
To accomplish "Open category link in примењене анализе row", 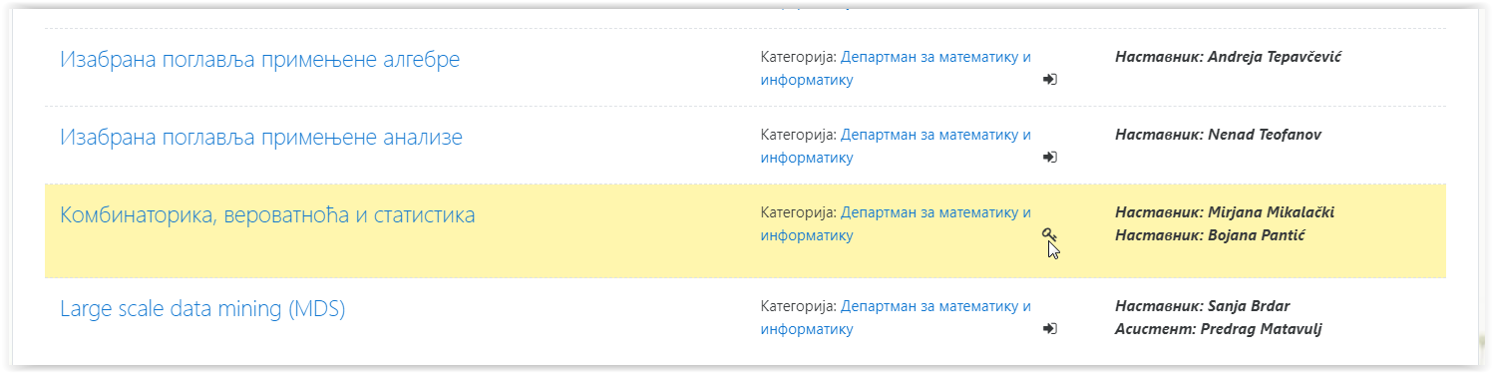I will tap(896, 147).
